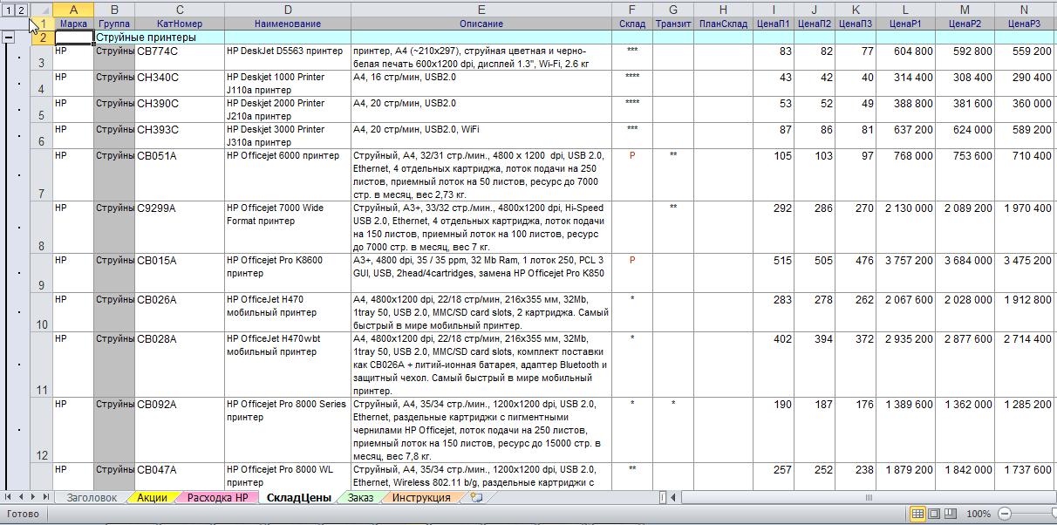
Task: Select column F header
Action: [x=632, y=8]
